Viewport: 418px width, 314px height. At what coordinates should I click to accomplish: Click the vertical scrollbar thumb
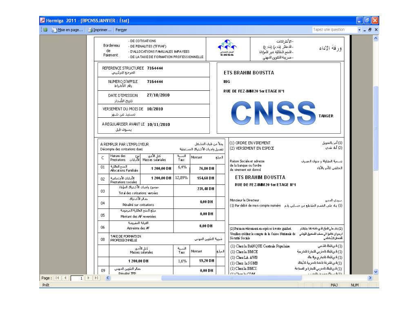point(376,128)
